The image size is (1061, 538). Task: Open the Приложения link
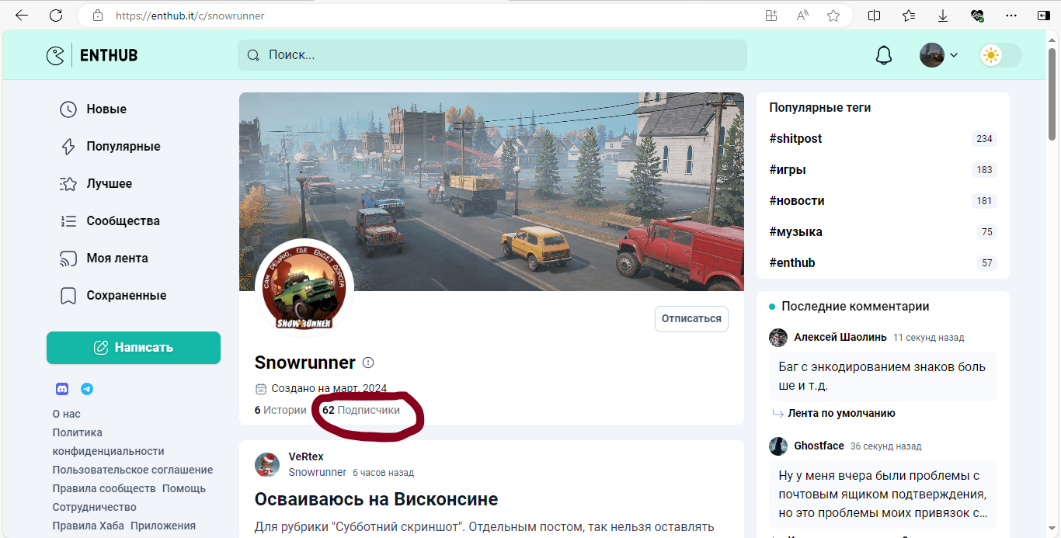(163, 526)
